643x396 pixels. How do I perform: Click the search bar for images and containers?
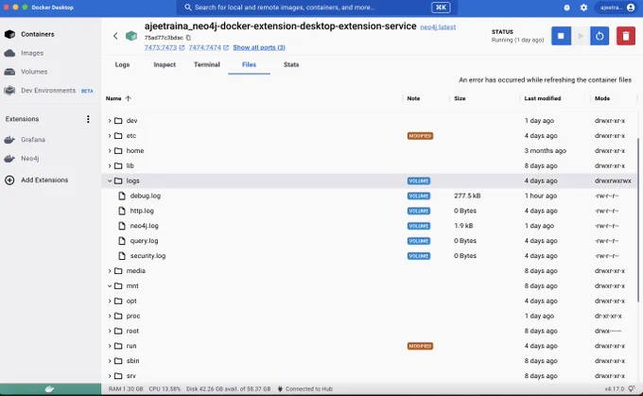click(x=317, y=8)
